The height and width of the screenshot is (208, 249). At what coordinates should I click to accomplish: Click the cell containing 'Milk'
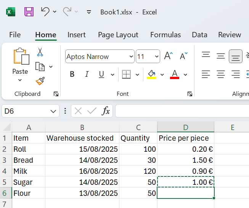[x=29, y=171]
